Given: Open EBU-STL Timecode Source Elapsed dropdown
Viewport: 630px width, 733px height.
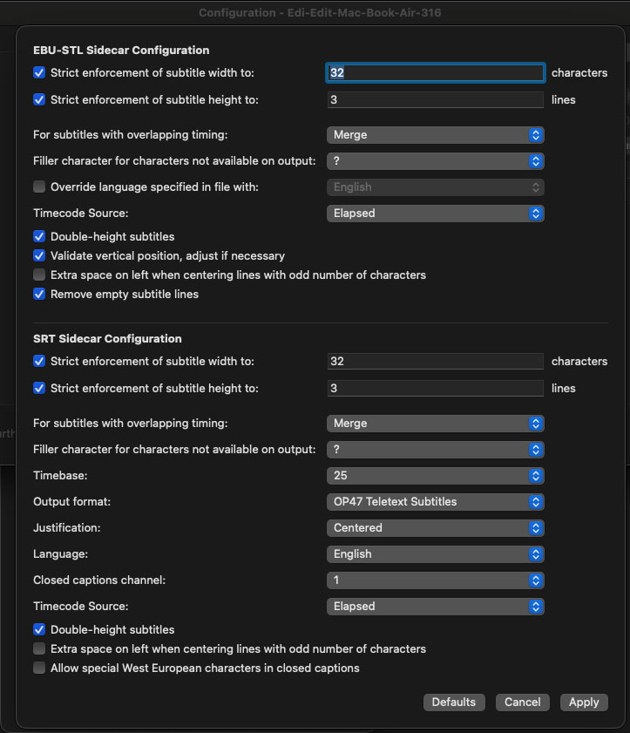Looking at the screenshot, I should pyautogui.click(x=436, y=213).
